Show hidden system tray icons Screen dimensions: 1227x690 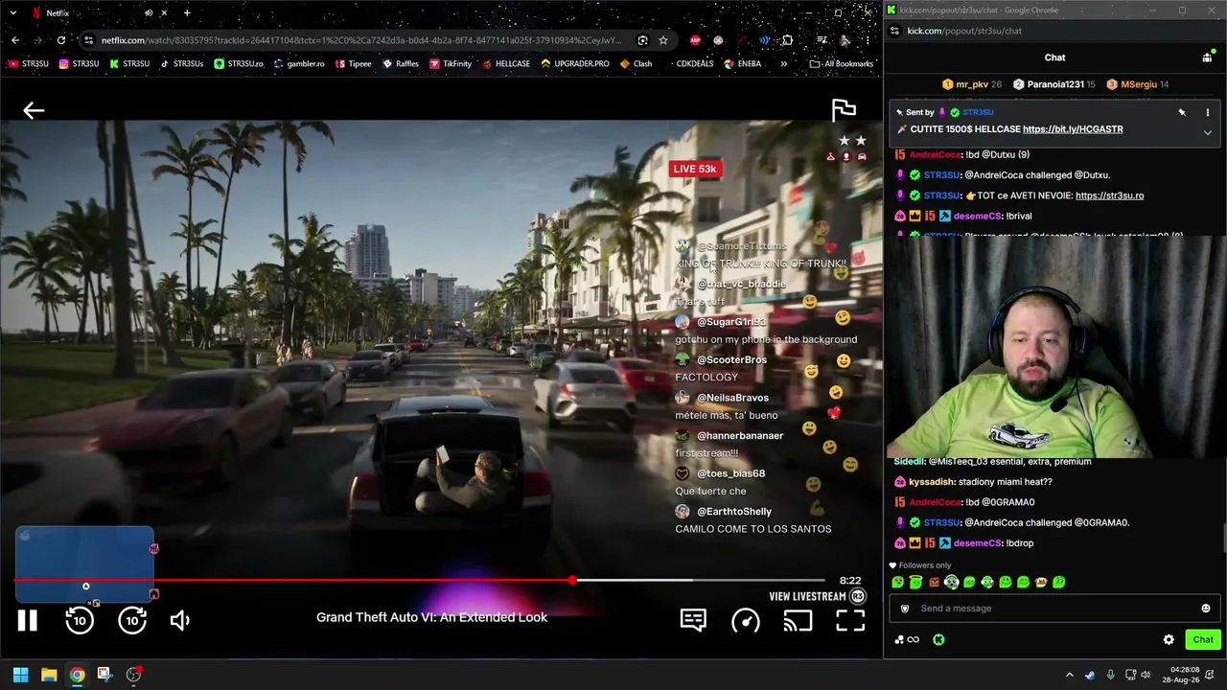coord(1069,675)
